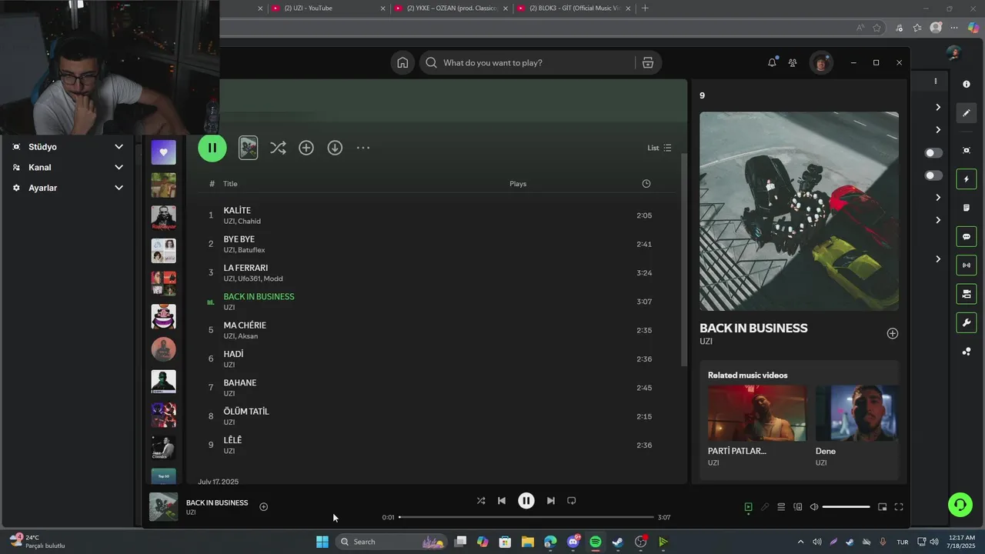Skip to the next track
This screenshot has width=985, height=554.
coord(551,500)
